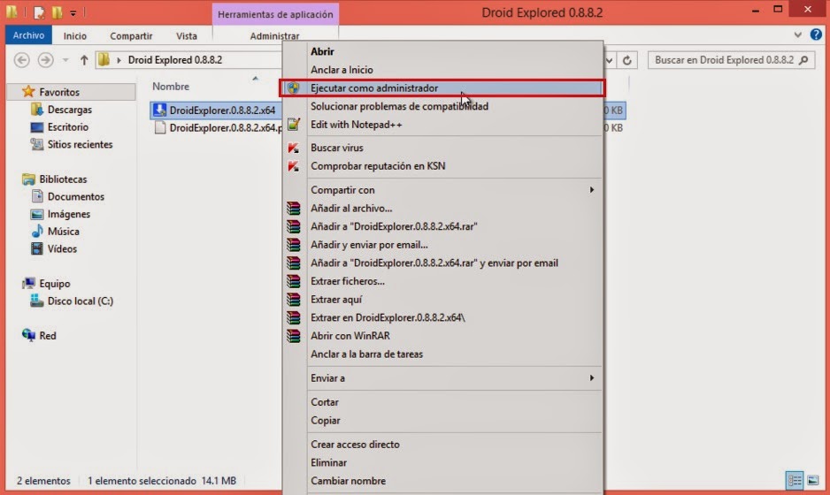Click WinRAR icon beside Extraer ficheros
The image size is (830, 495).
(x=293, y=281)
